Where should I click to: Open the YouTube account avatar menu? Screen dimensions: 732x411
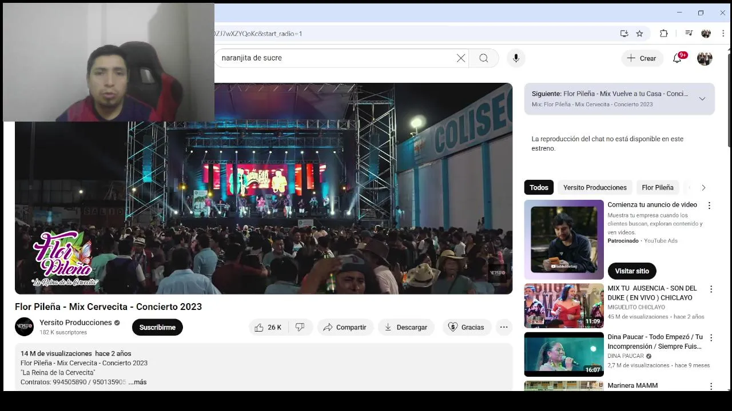(x=705, y=58)
